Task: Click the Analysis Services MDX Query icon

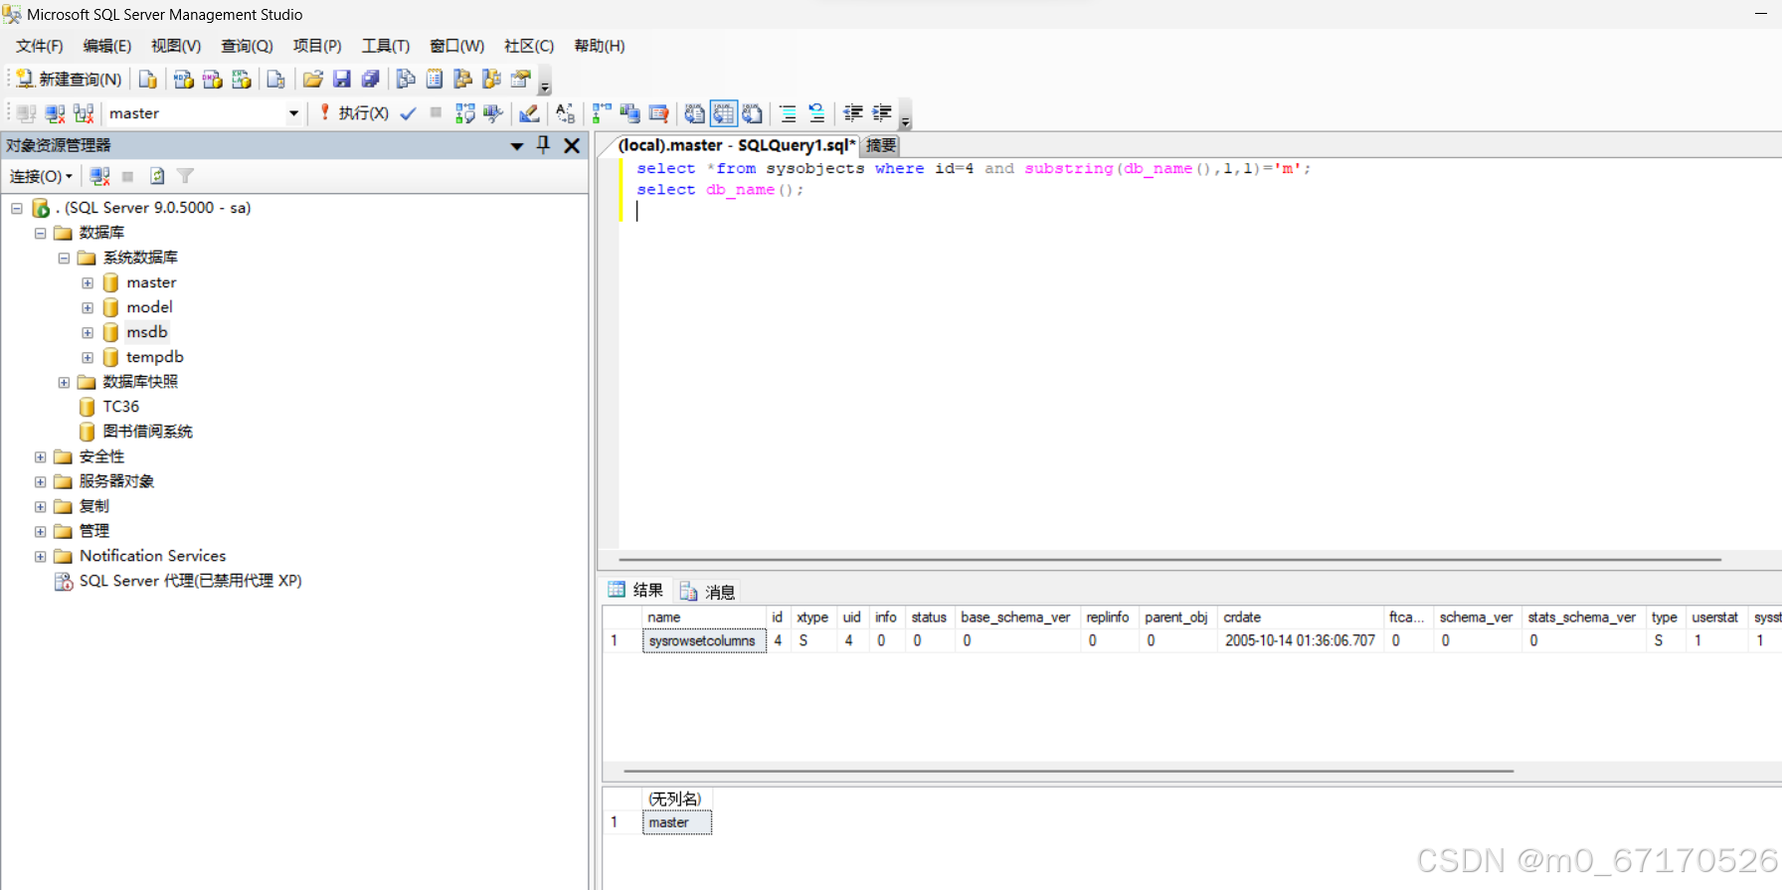Action: (183, 80)
